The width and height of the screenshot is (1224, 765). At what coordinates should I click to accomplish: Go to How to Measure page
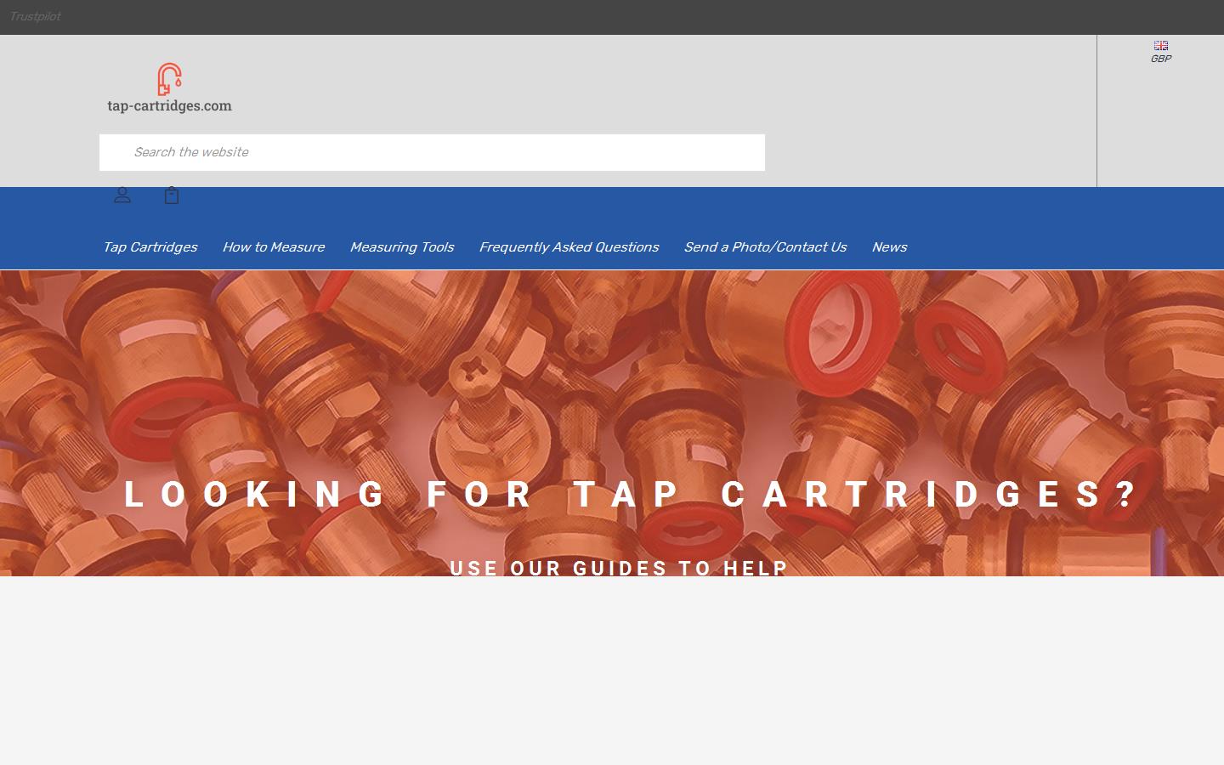[273, 247]
